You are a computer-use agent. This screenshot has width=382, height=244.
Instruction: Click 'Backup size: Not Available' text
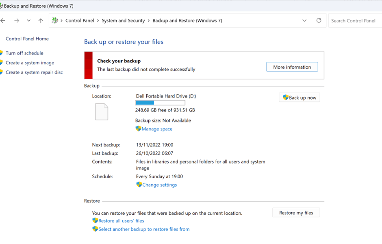[163, 120]
